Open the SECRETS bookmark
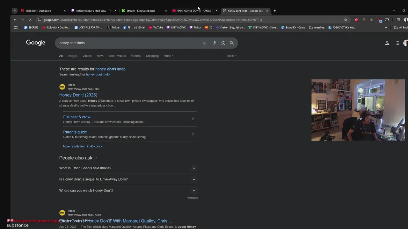The width and height of the screenshot is (408, 229). pos(31,28)
